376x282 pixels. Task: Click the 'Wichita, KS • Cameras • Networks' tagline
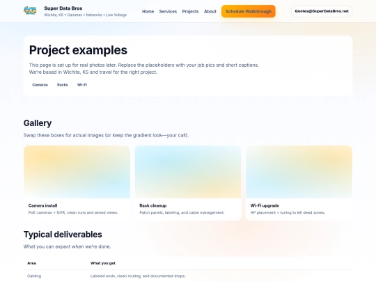point(86,15)
